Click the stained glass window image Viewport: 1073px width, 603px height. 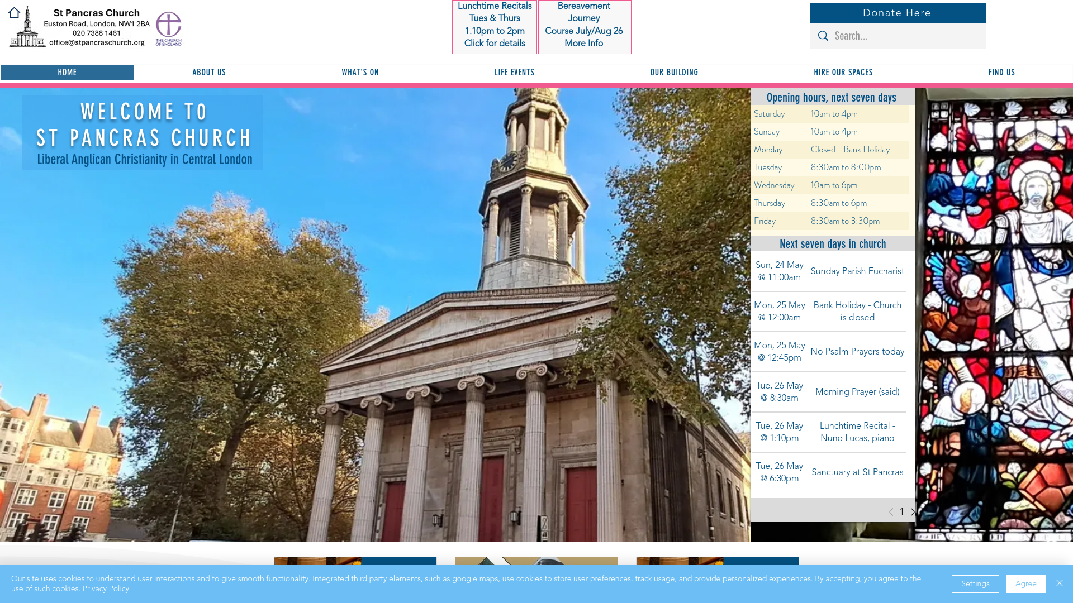(994, 314)
